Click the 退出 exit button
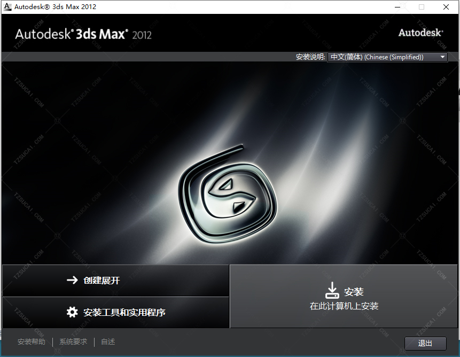The image size is (460, 357). (x=425, y=343)
